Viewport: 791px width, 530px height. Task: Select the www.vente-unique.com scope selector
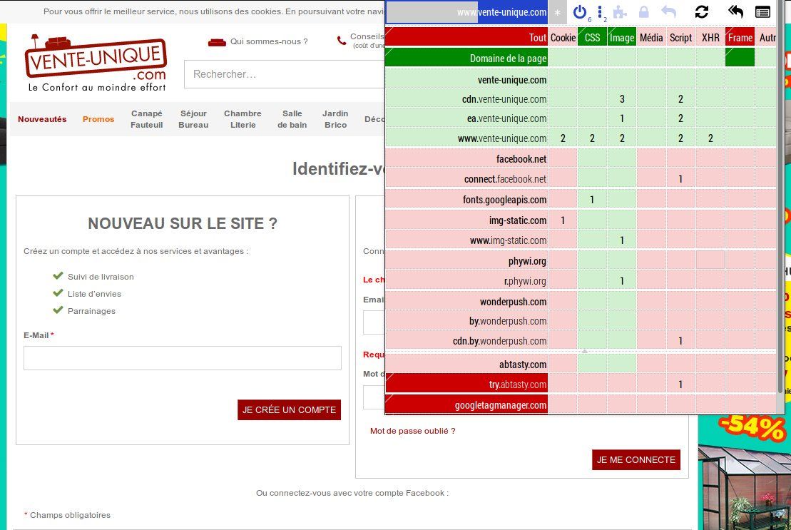pos(467,12)
